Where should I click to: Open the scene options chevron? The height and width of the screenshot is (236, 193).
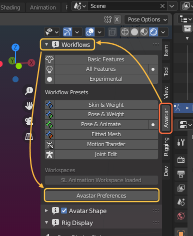coord(172,6)
